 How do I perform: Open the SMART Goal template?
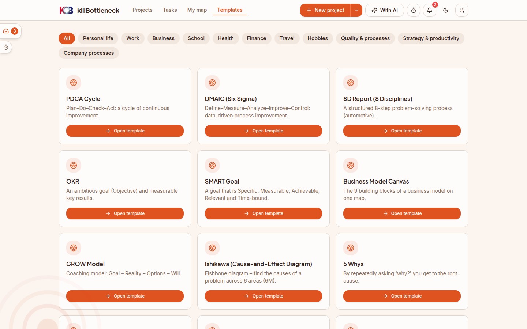click(263, 213)
